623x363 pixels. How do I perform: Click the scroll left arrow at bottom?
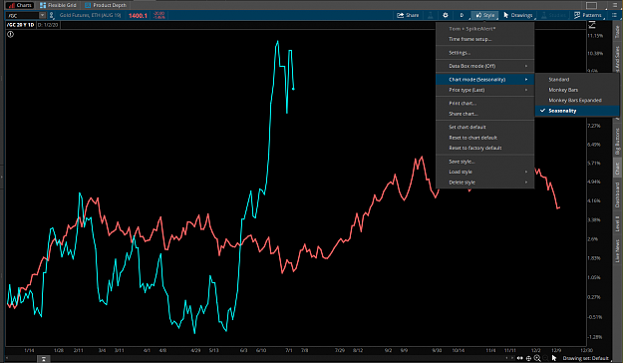click(x=507, y=358)
